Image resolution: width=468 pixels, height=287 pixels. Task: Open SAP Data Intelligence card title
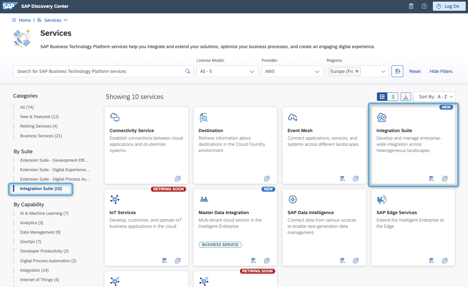coord(311,212)
